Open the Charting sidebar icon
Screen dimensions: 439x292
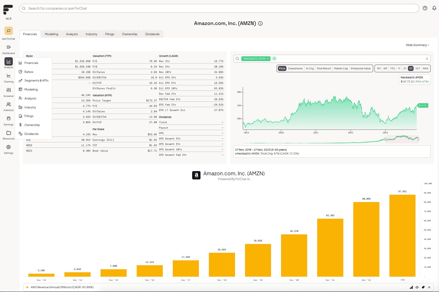pos(9,75)
